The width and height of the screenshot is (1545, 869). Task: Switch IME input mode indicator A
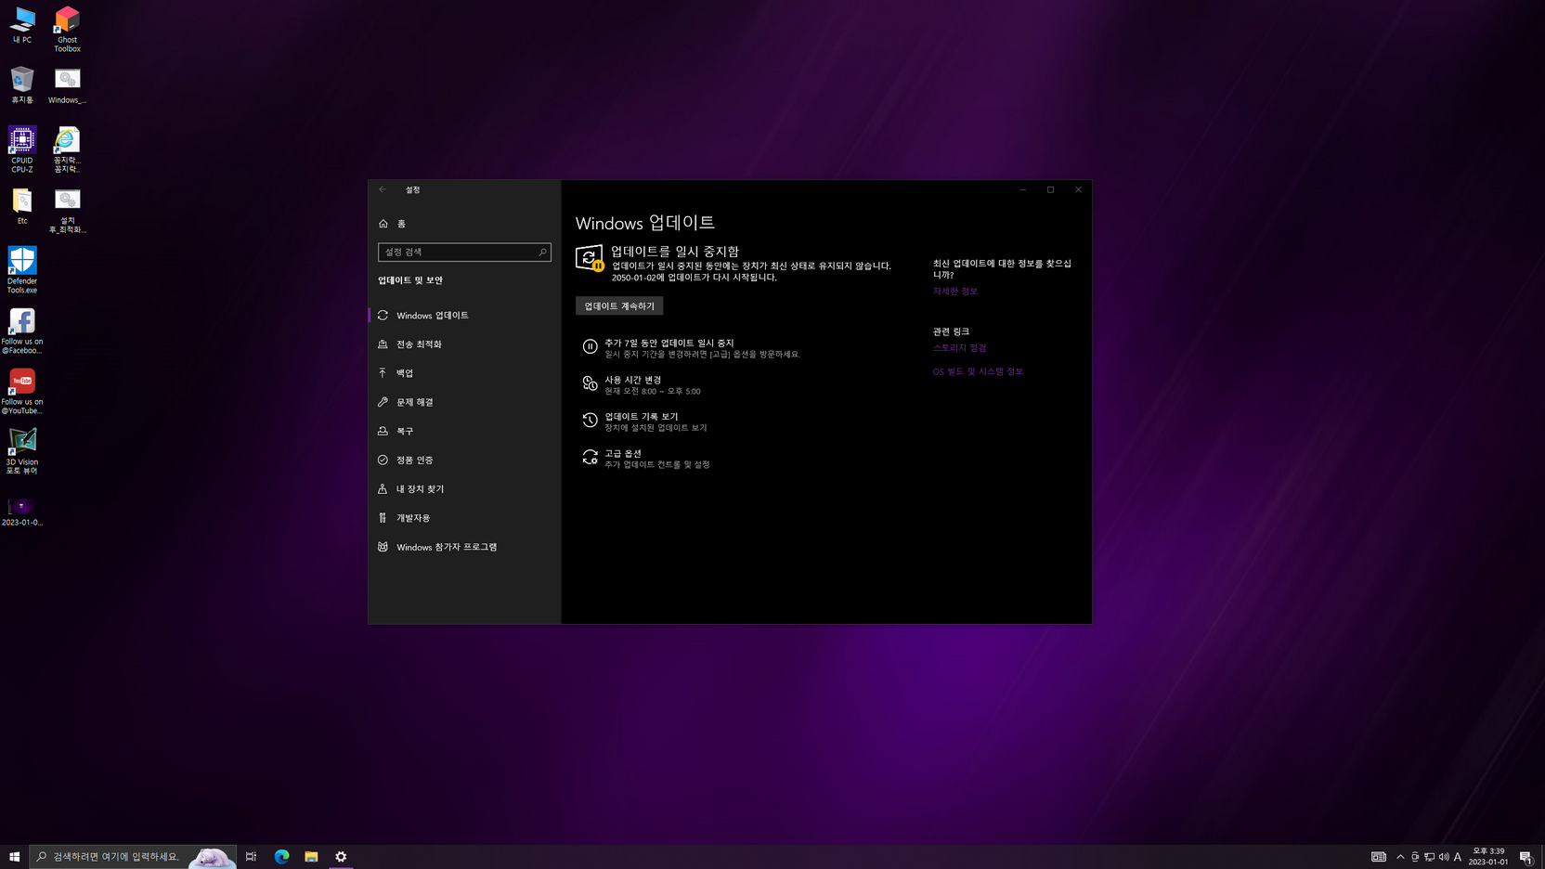1458,857
